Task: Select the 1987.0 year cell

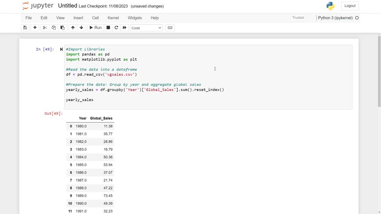Action: (81, 180)
